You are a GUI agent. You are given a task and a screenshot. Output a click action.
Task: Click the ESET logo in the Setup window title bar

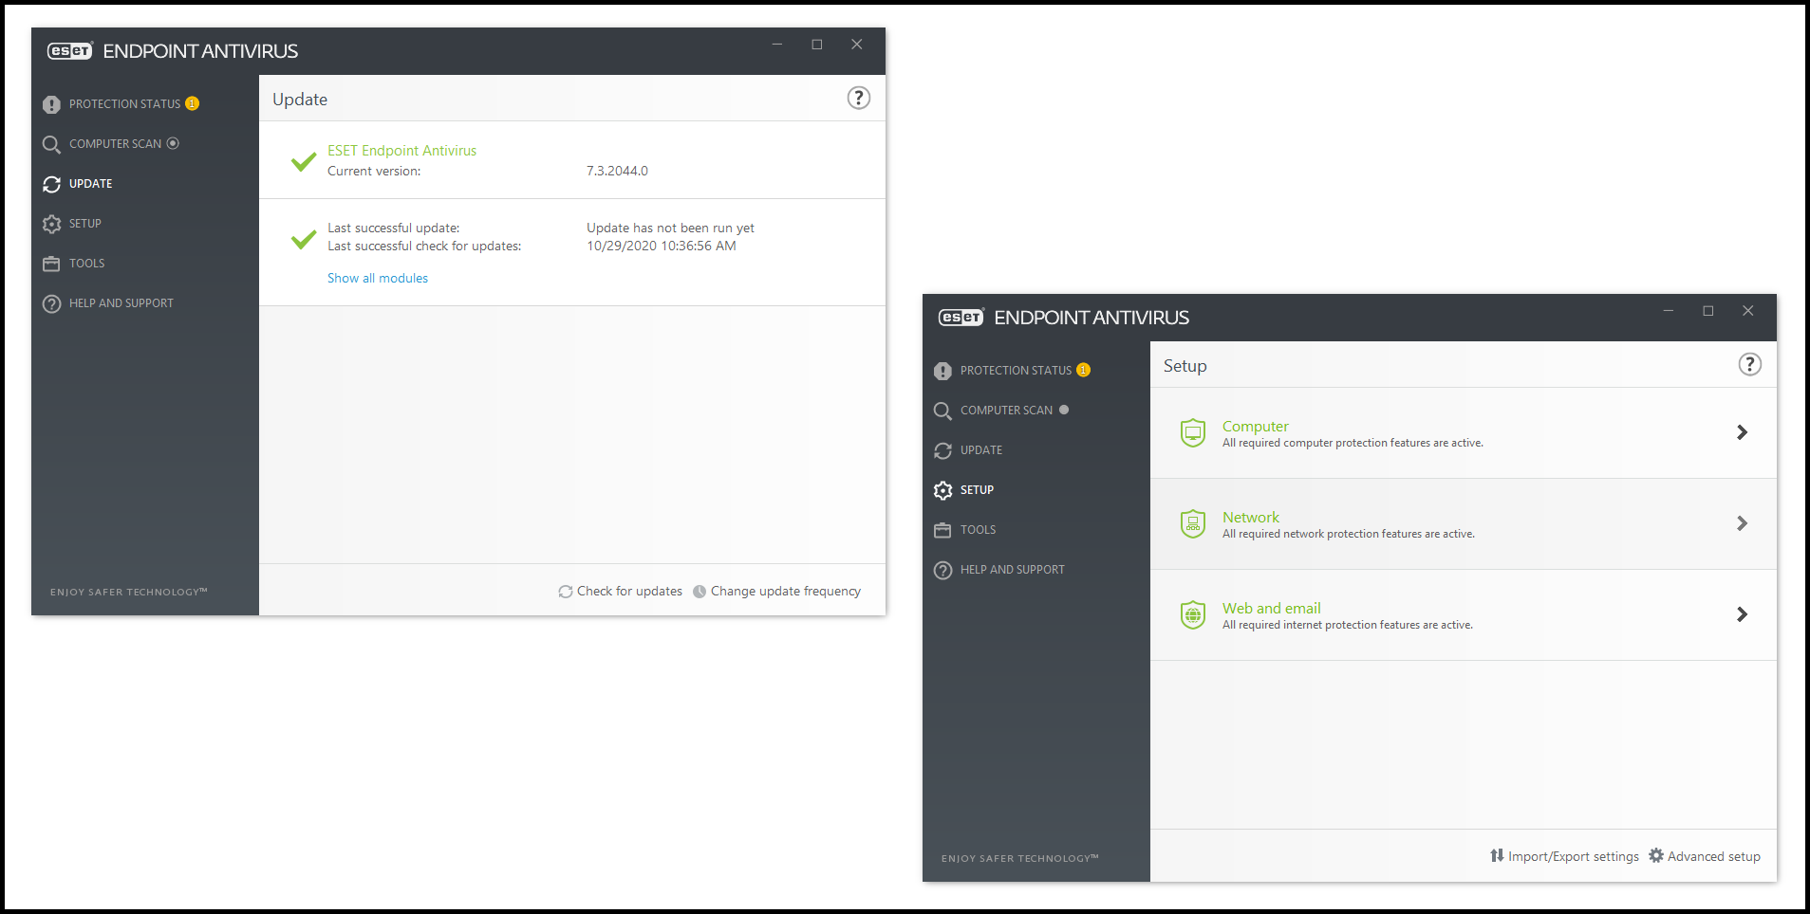pyautogui.click(x=961, y=318)
